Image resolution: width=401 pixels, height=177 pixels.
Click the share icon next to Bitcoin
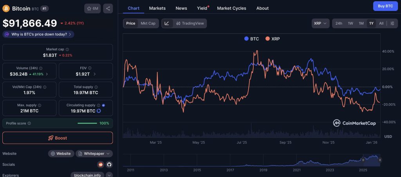click(108, 8)
